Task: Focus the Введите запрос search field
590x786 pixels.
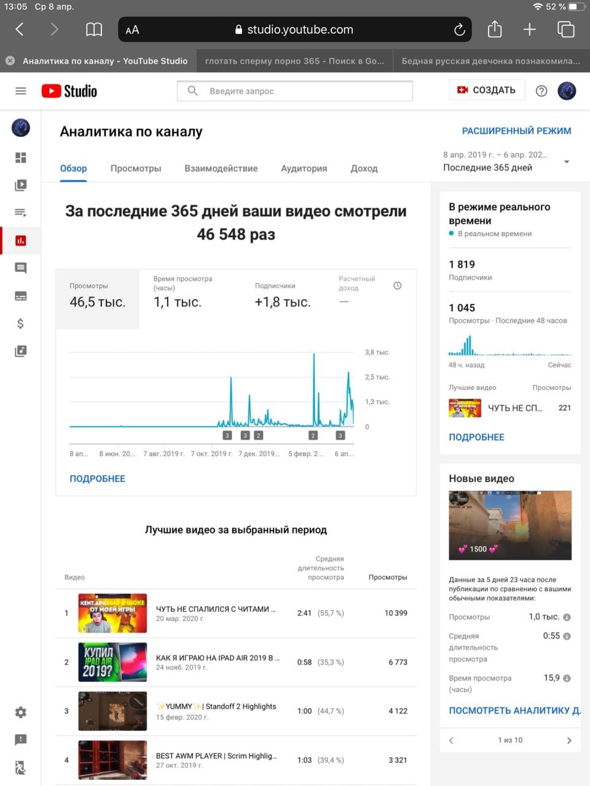Action: tap(295, 91)
